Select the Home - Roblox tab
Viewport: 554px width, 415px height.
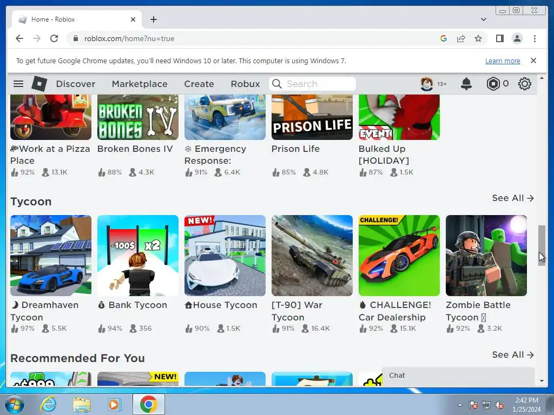(77, 19)
